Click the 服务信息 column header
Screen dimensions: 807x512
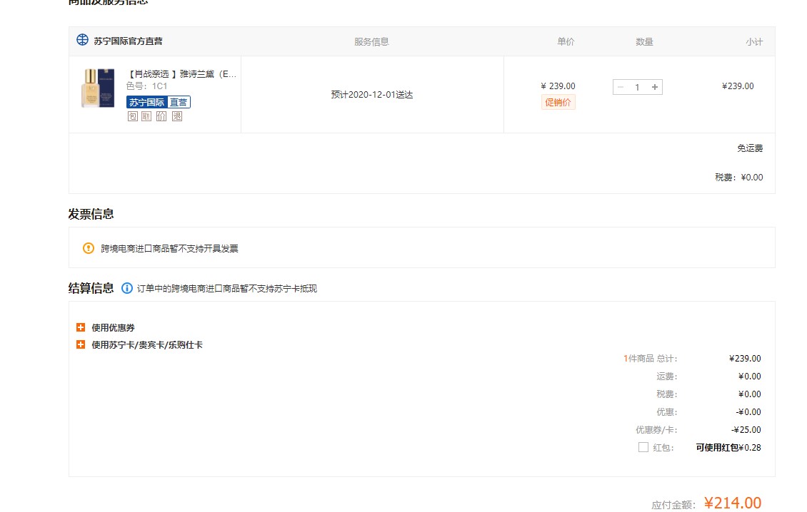(371, 41)
